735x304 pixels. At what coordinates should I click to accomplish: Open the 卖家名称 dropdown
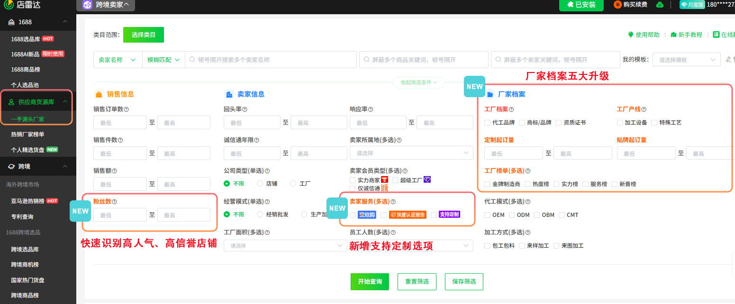point(118,59)
